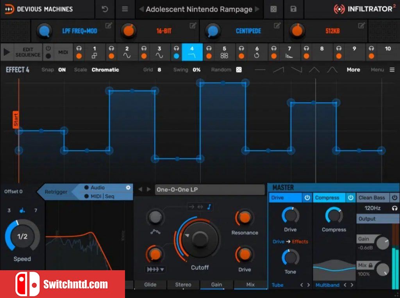Viewport: 400px width, 298px height.
Task: Click the Cutoff knob
Action: click(x=200, y=239)
